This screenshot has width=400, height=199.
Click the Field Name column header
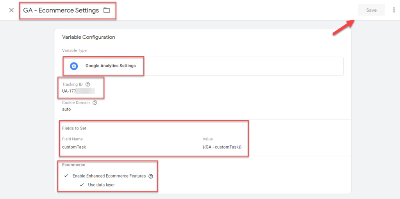click(72, 139)
